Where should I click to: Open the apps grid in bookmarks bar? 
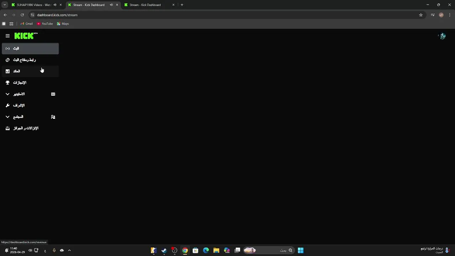click(x=11, y=24)
